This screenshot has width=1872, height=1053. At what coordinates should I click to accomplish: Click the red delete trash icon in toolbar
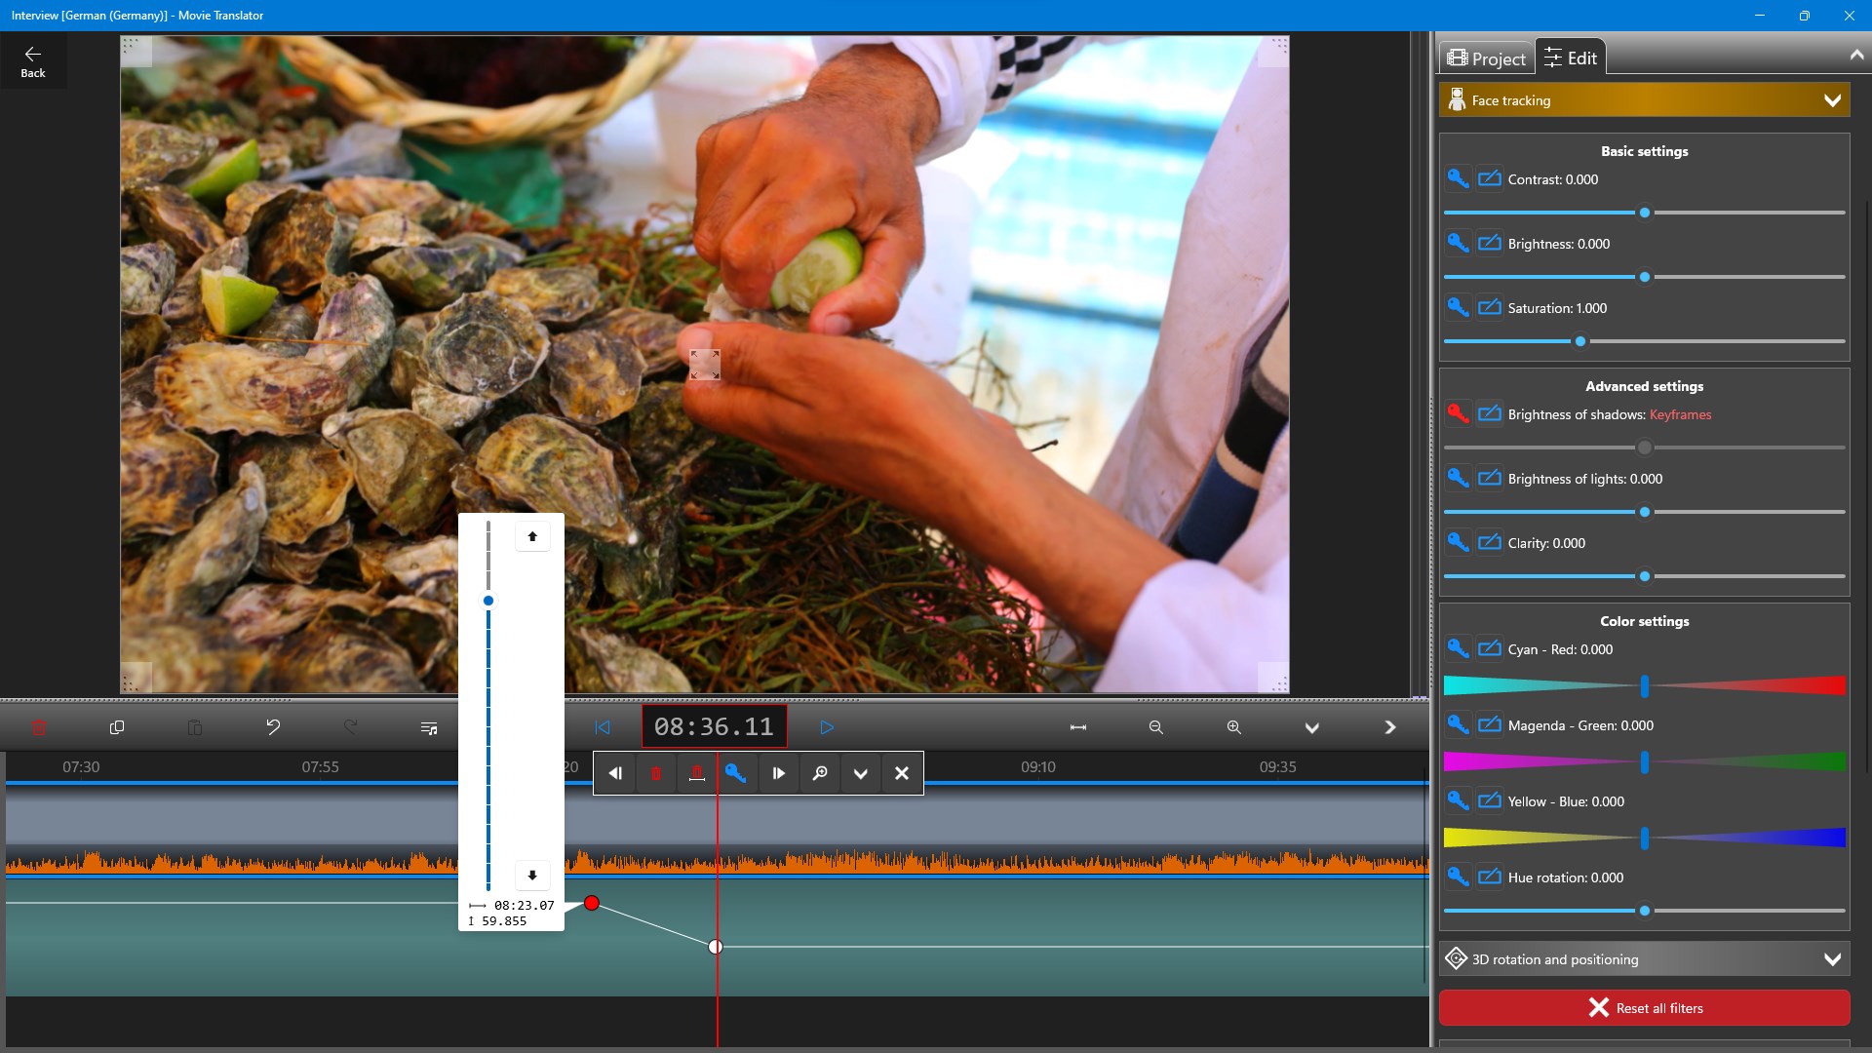coord(39,727)
